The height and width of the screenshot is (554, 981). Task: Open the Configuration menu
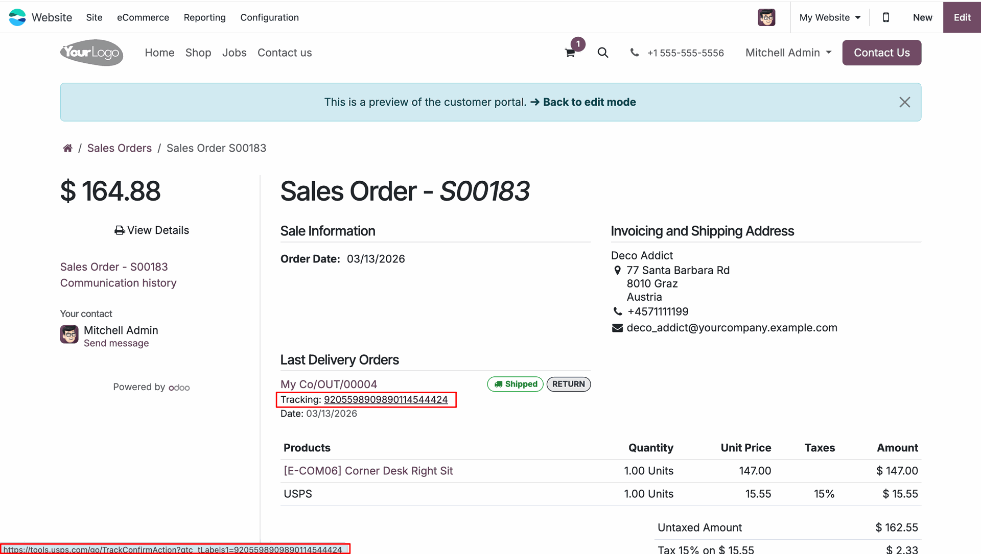coord(270,17)
